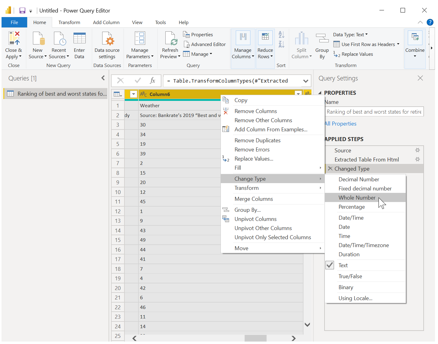The width and height of the screenshot is (438, 344).
Task: Select Remove Columns in context menu
Action: [x=272, y=111]
